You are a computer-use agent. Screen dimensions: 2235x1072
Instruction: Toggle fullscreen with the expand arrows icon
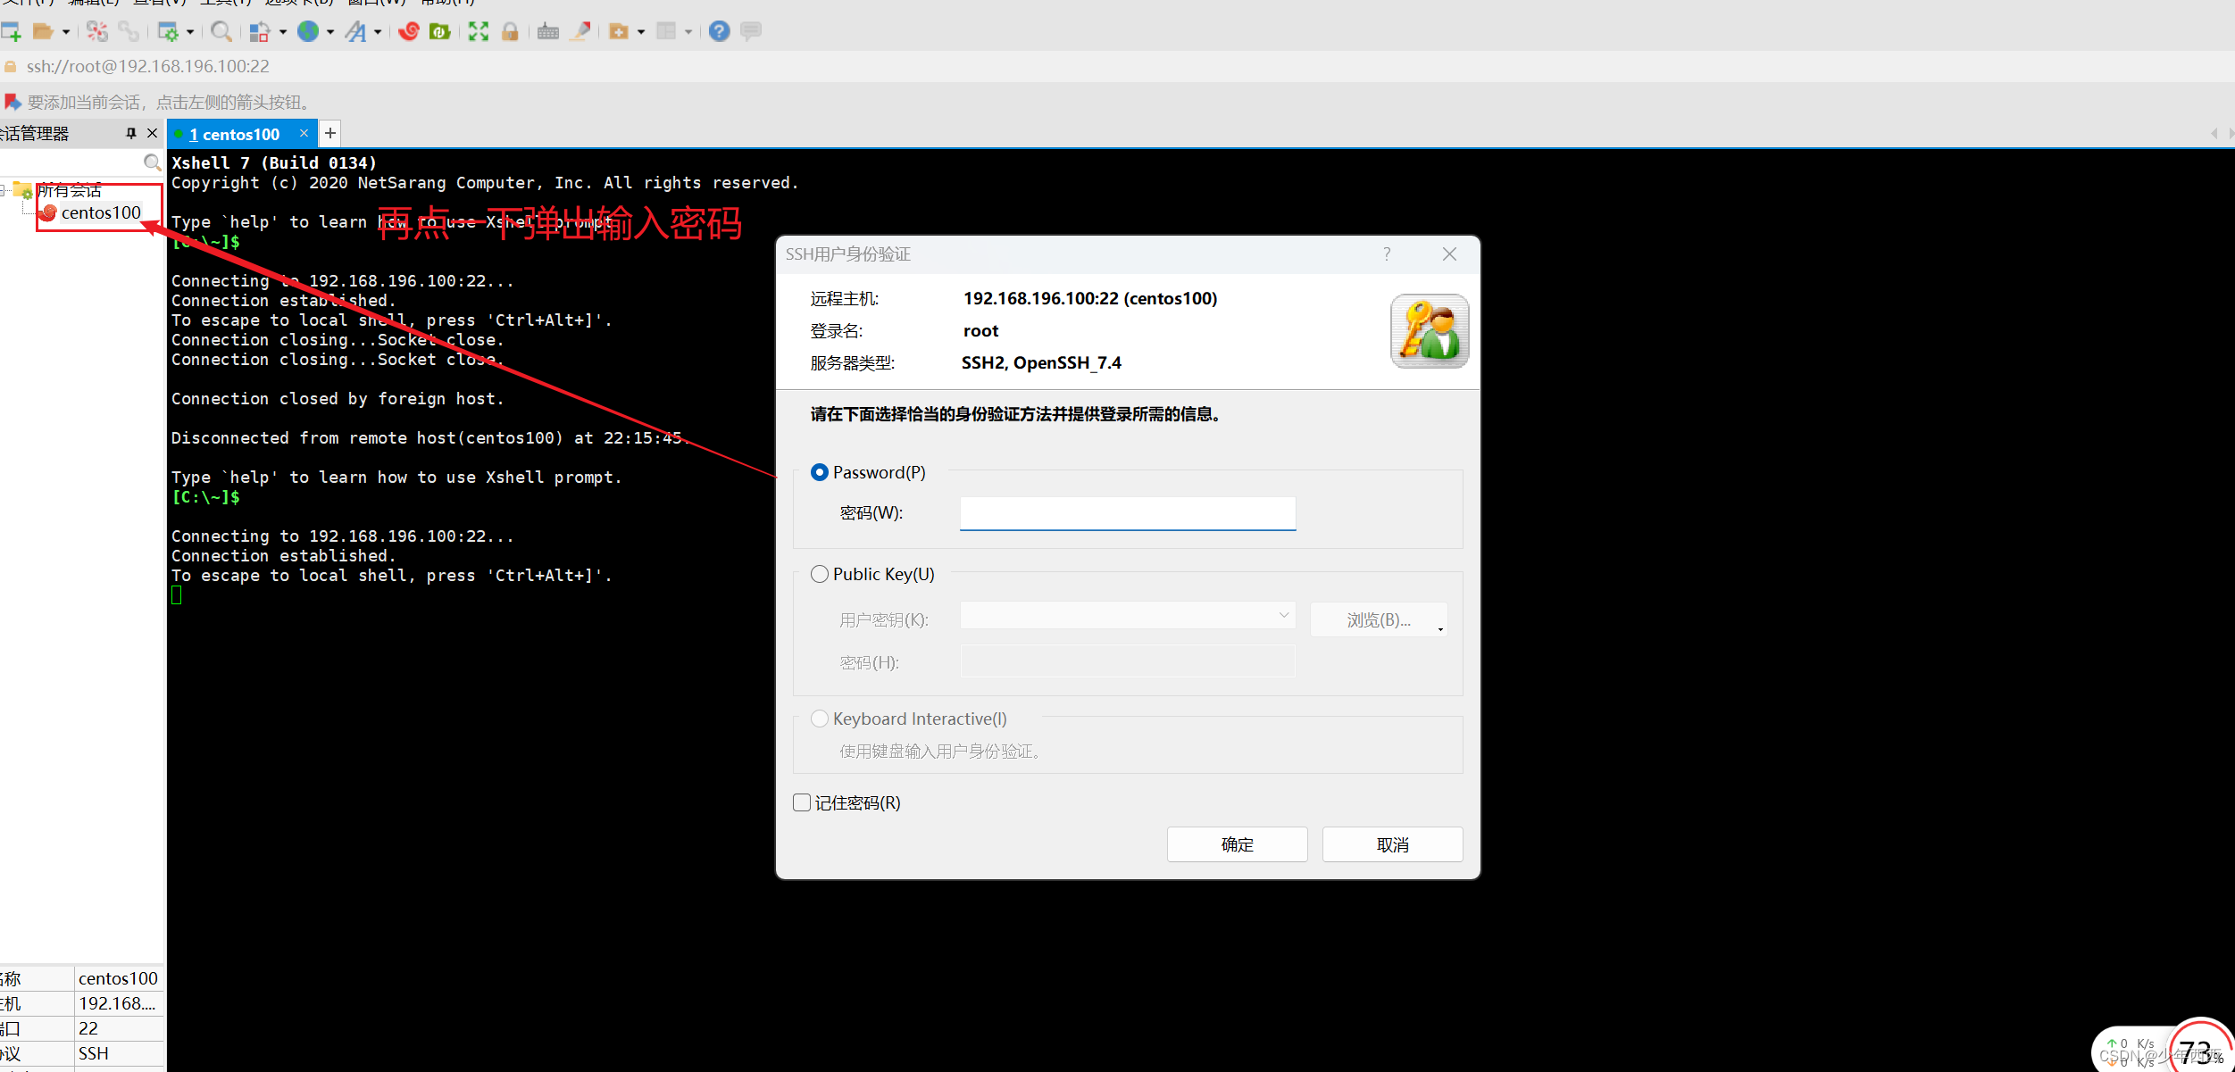(x=478, y=31)
